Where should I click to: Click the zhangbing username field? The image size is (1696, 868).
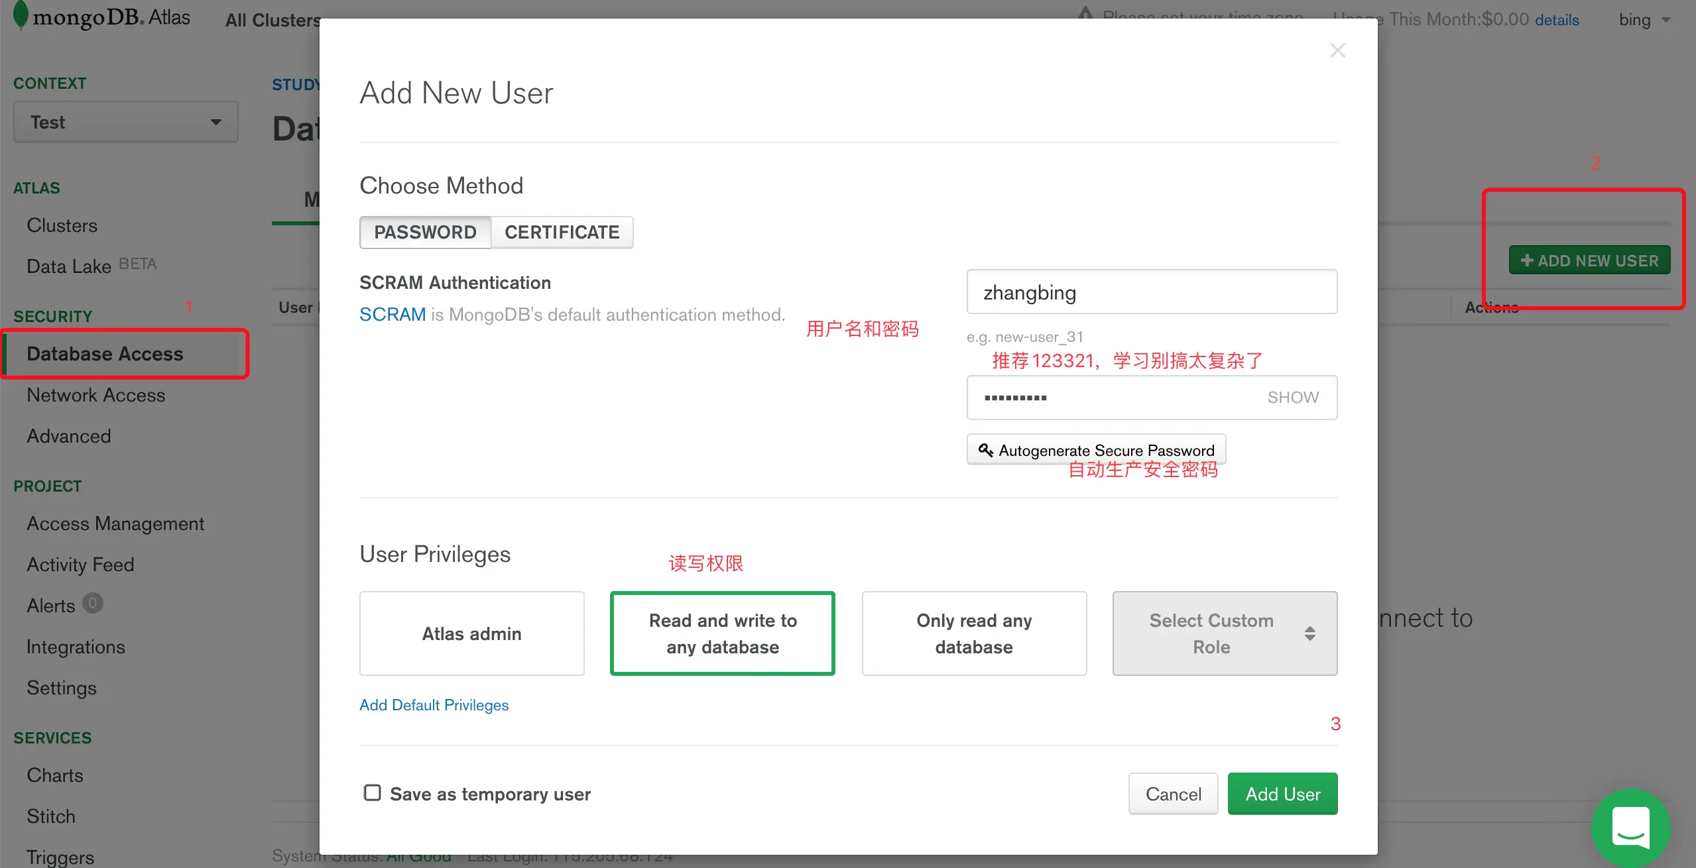coord(1151,292)
